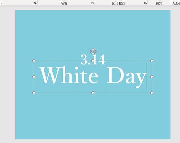Click the bottom-left resize handle of the text box
Viewport: 180px width, 143px height.
pyautogui.click(x=34, y=93)
